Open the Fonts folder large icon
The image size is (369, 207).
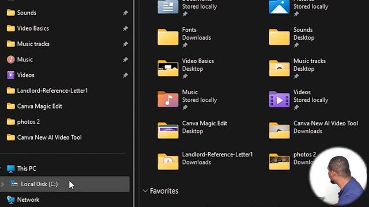(x=168, y=37)
